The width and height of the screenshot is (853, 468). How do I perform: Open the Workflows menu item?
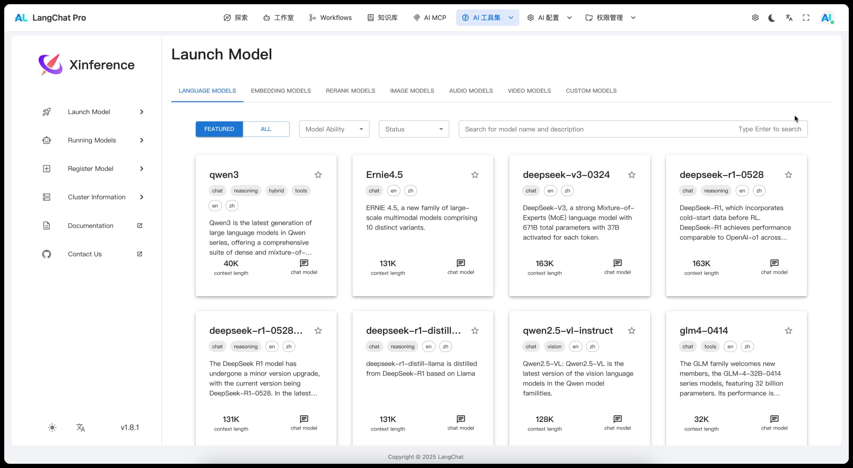[x=330, y=18]
